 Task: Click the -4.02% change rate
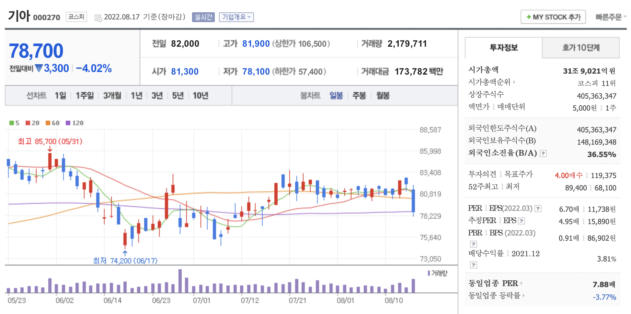pyautogui.click(x=94, y=68)
